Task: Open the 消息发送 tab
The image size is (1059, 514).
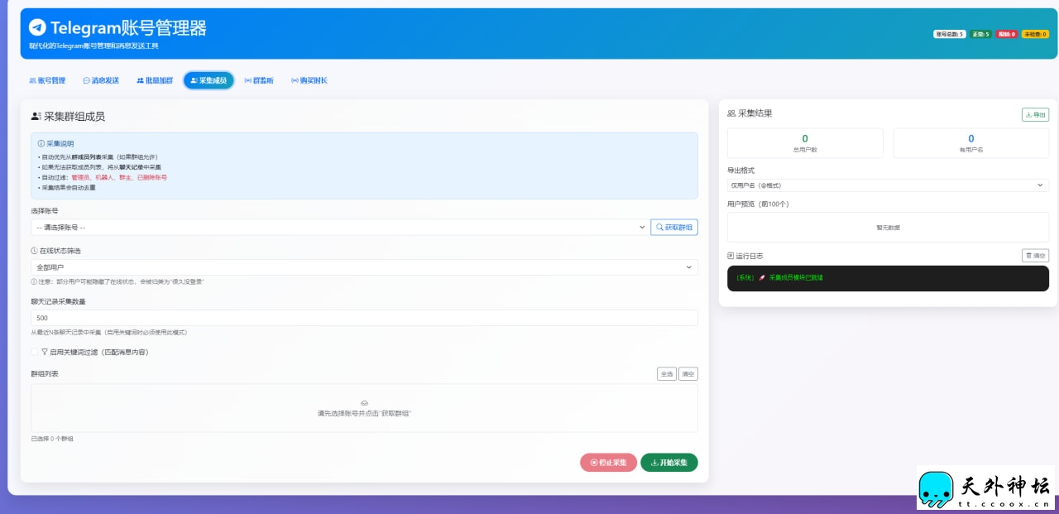Action: coord(101,80)
